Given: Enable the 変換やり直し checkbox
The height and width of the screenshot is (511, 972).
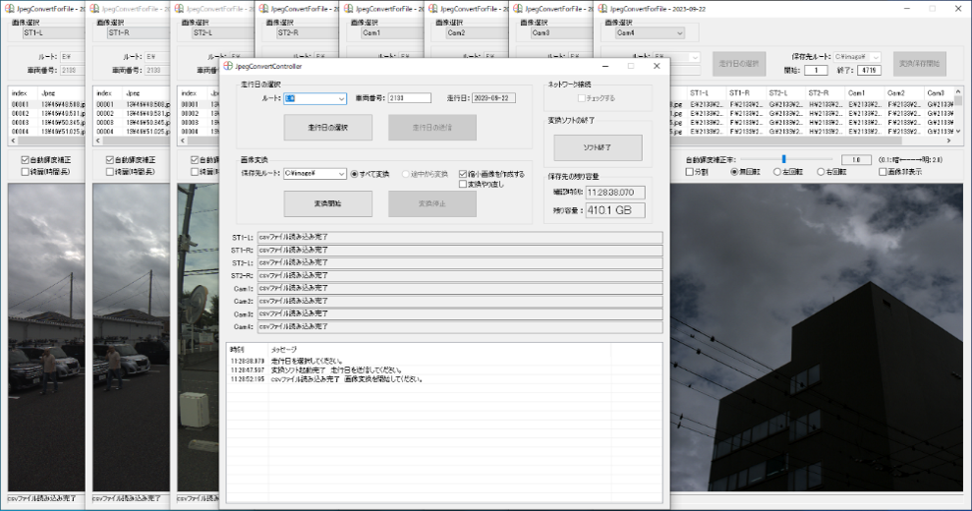Looking at the screenshot, I should click(x=463, y=184).
